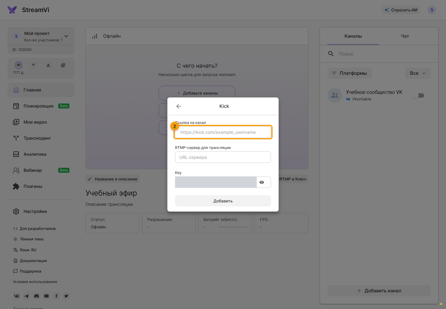Click the Поиск channel search field
Viewport: 446px width, 309px height.
[384, 54]
